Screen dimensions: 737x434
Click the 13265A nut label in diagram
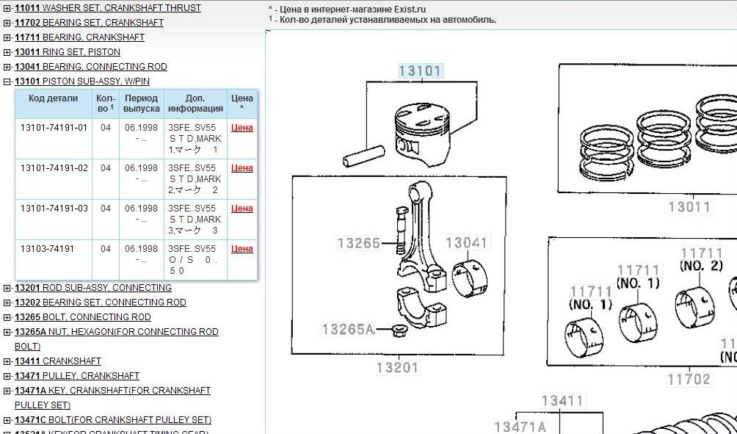pyautogui.click(x=347, y=330)
